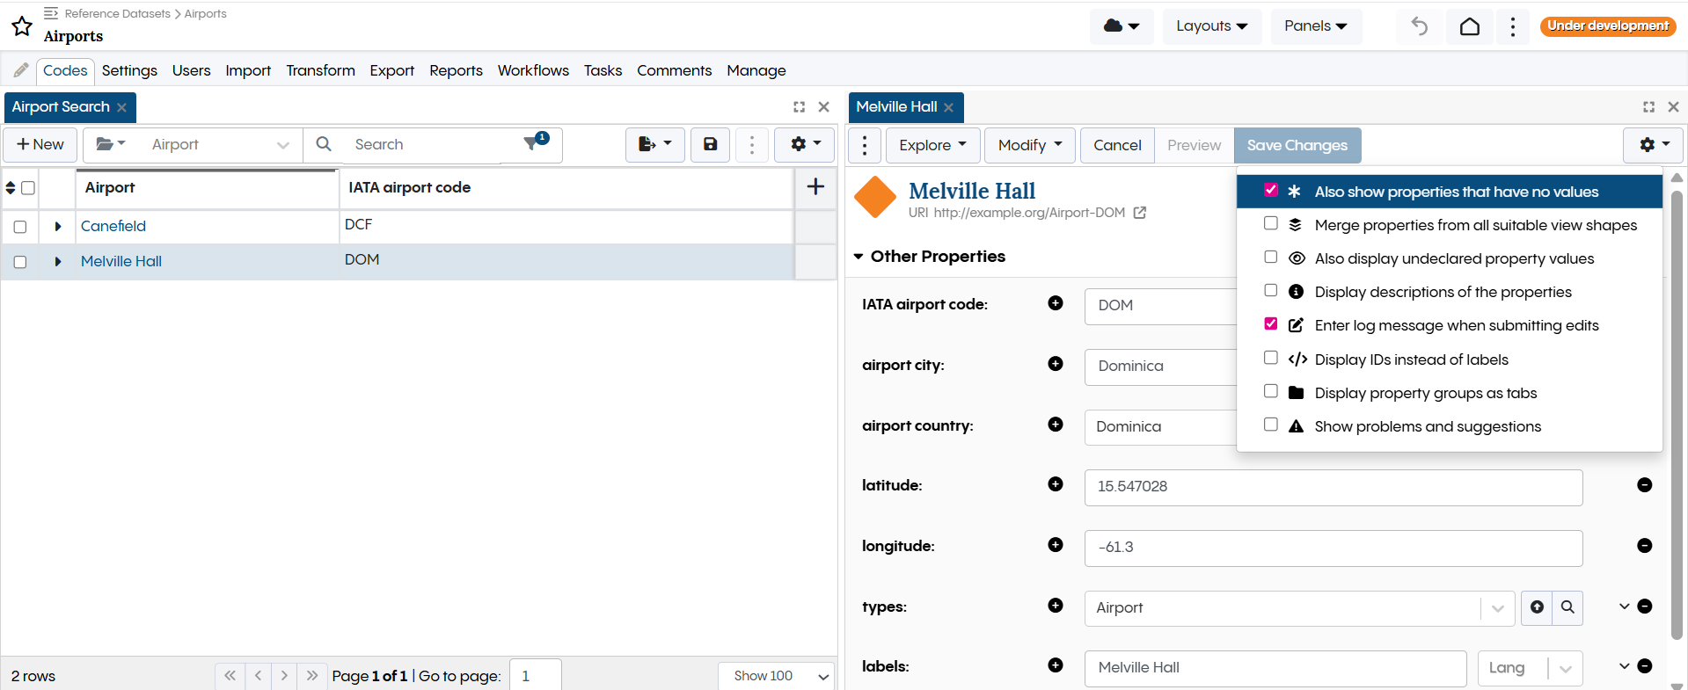The height and width of the screenshot is (690, 1688).
Task: Add a value with plus next to latitude
Action: 1056,484
